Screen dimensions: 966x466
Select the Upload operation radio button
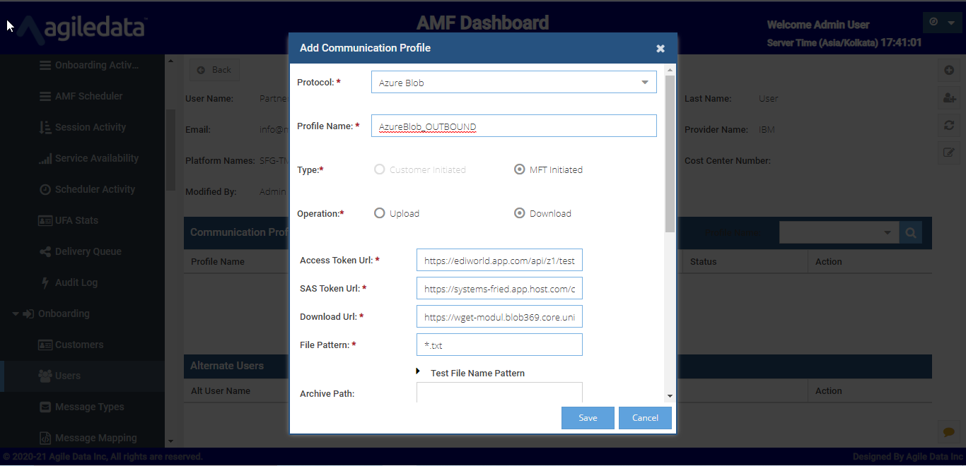380,213
